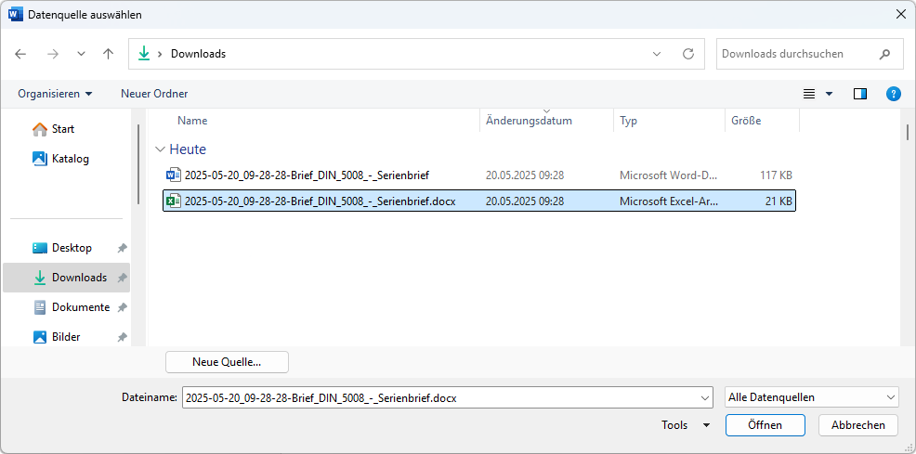Unpin Desktop via its pin icon

tap(122, 248)
